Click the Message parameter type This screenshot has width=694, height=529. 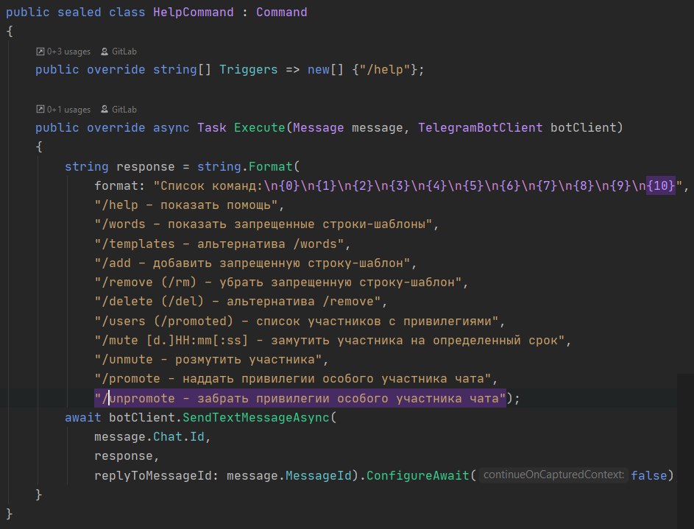(318, 128)
